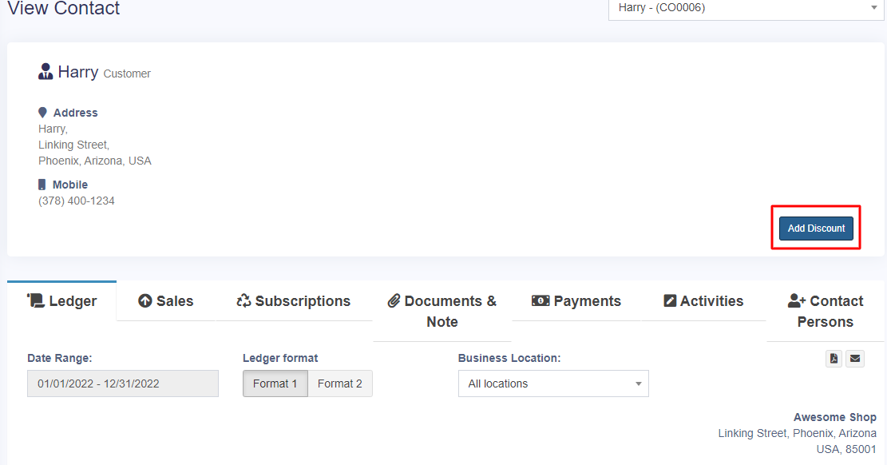Select Format 1 ledger format
The image size is (887, 465).
pyautogui.click(x=275, y=384)
